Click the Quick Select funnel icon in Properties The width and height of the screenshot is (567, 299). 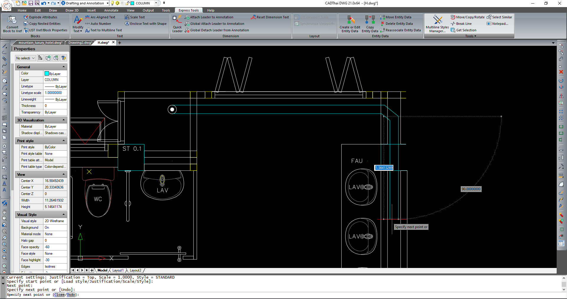(x=63, y=58)
